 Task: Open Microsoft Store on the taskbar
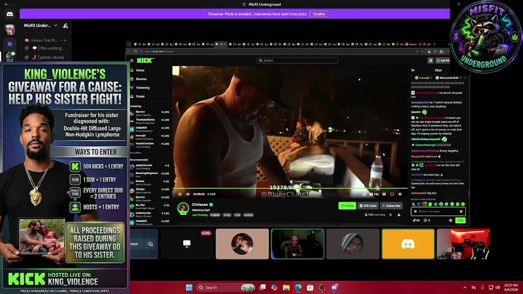310,287
